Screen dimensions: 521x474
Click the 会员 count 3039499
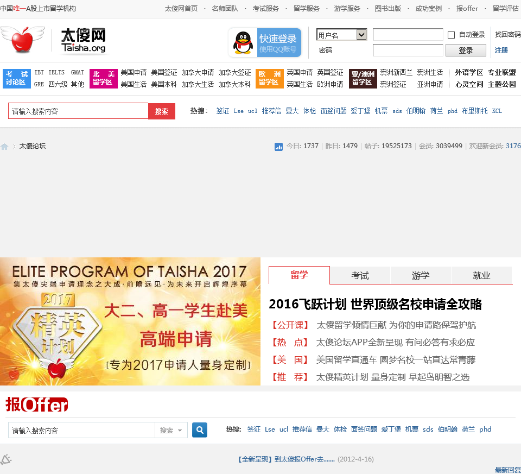449,146
